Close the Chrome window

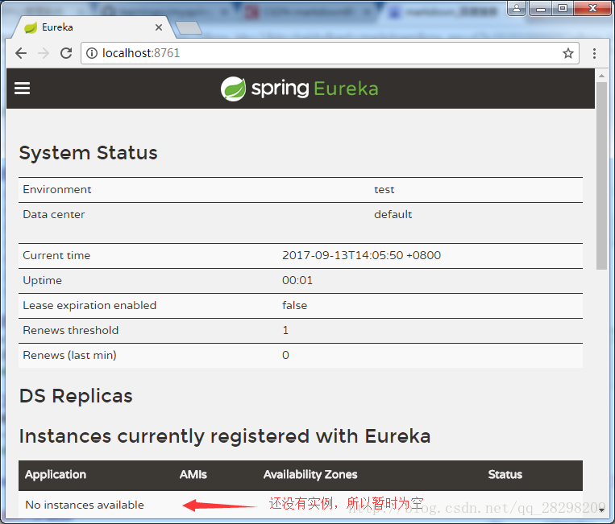coord(592,8)
